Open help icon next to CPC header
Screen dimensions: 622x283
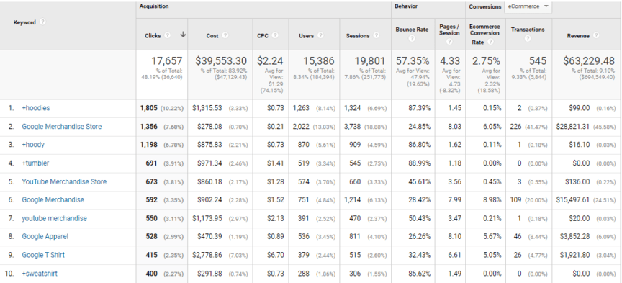(x=275, y=35)
